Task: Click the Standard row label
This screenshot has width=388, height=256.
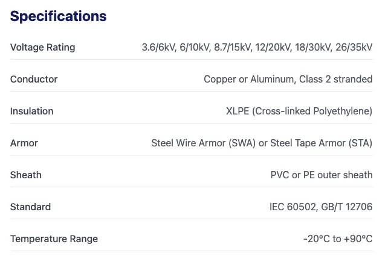Action: pos(30,207)
